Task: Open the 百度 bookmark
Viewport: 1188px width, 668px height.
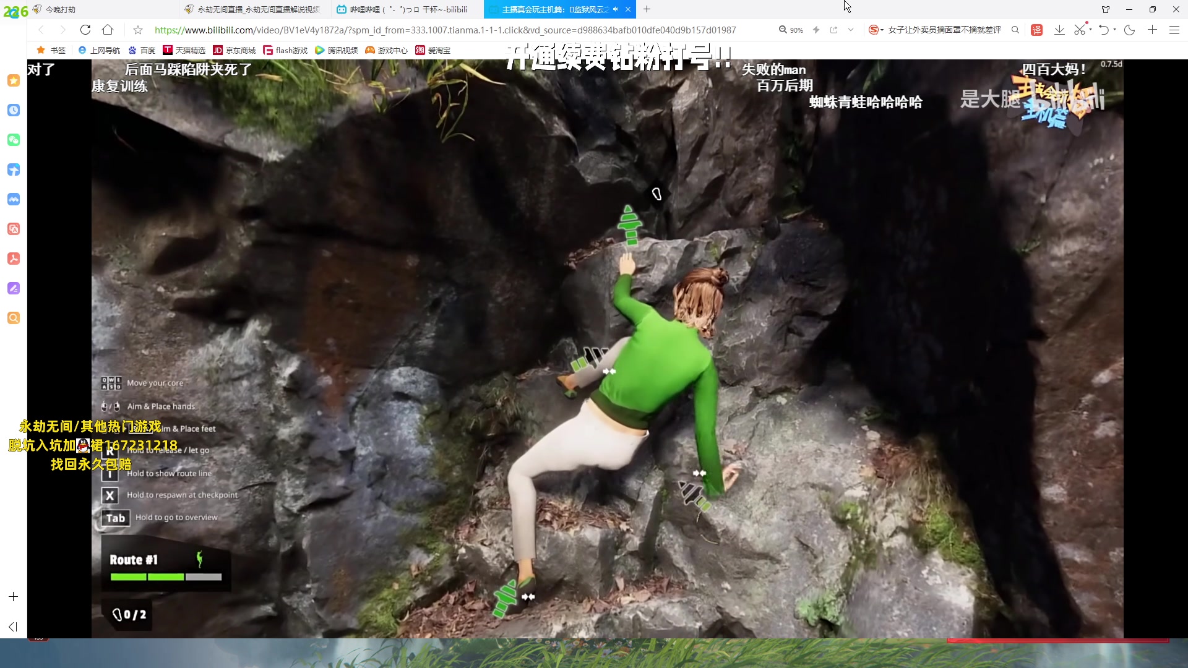Action: (142, 50)
